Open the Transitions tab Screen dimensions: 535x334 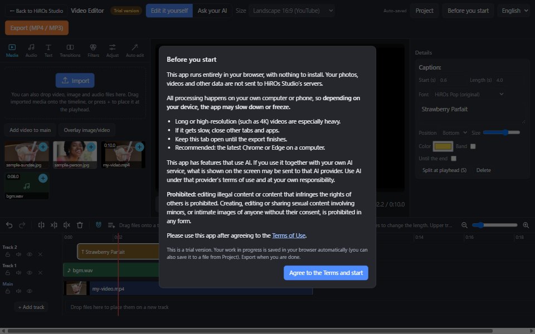pos(70,51)
